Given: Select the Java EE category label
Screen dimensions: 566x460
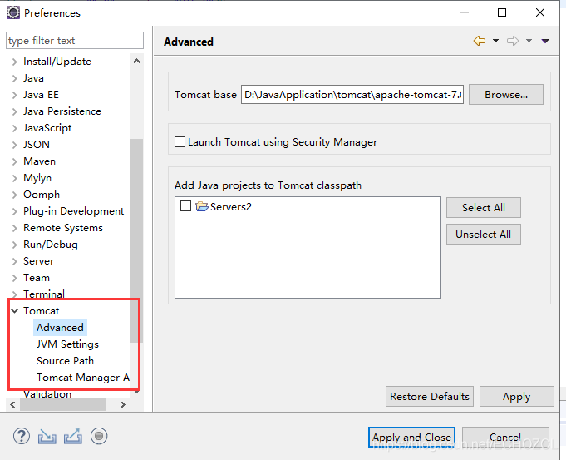Looking at the screenshot, I should 42,95.
